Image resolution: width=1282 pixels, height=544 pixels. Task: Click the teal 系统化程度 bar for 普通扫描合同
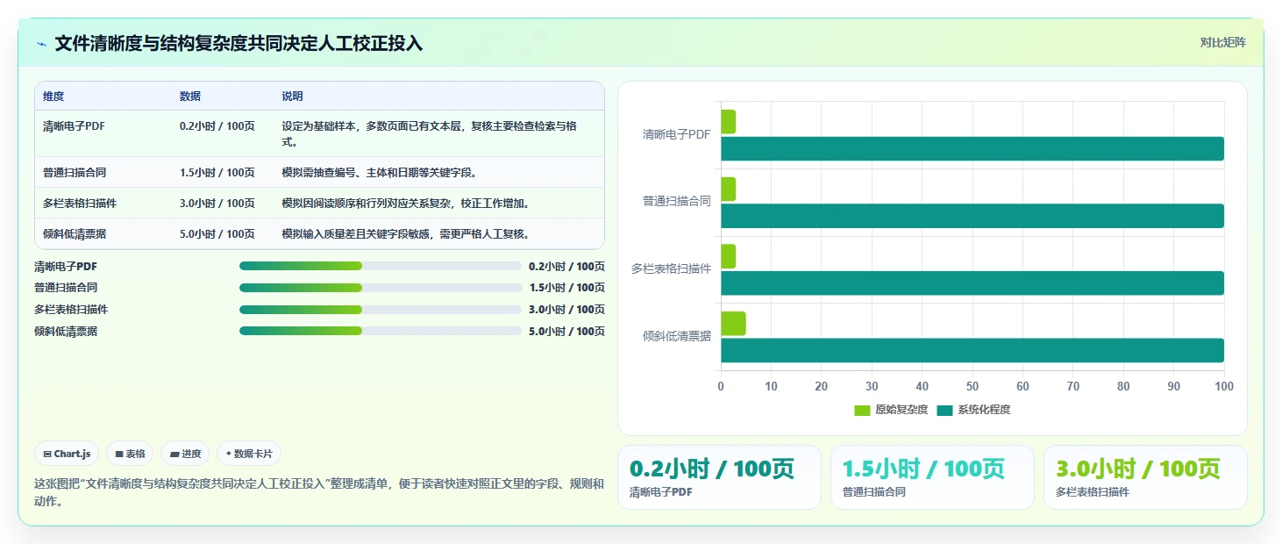pyautogui.click(x=972, y=216)
